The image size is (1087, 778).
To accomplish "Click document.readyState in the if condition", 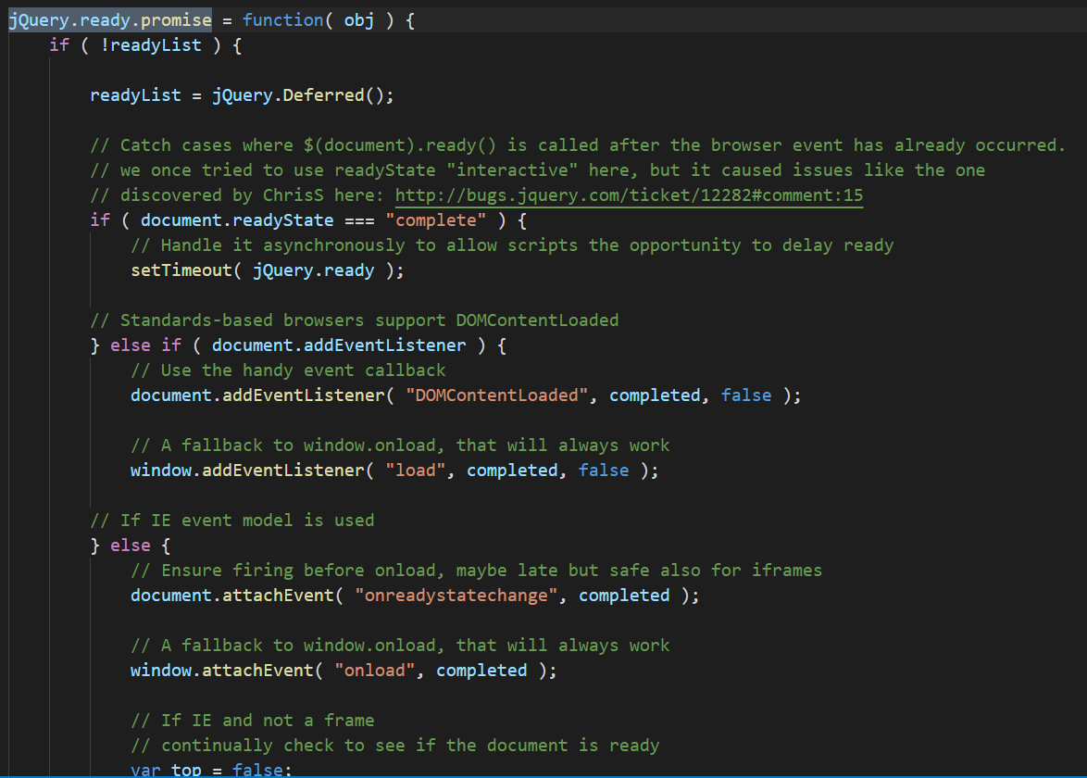I will [x=237, y=220].
